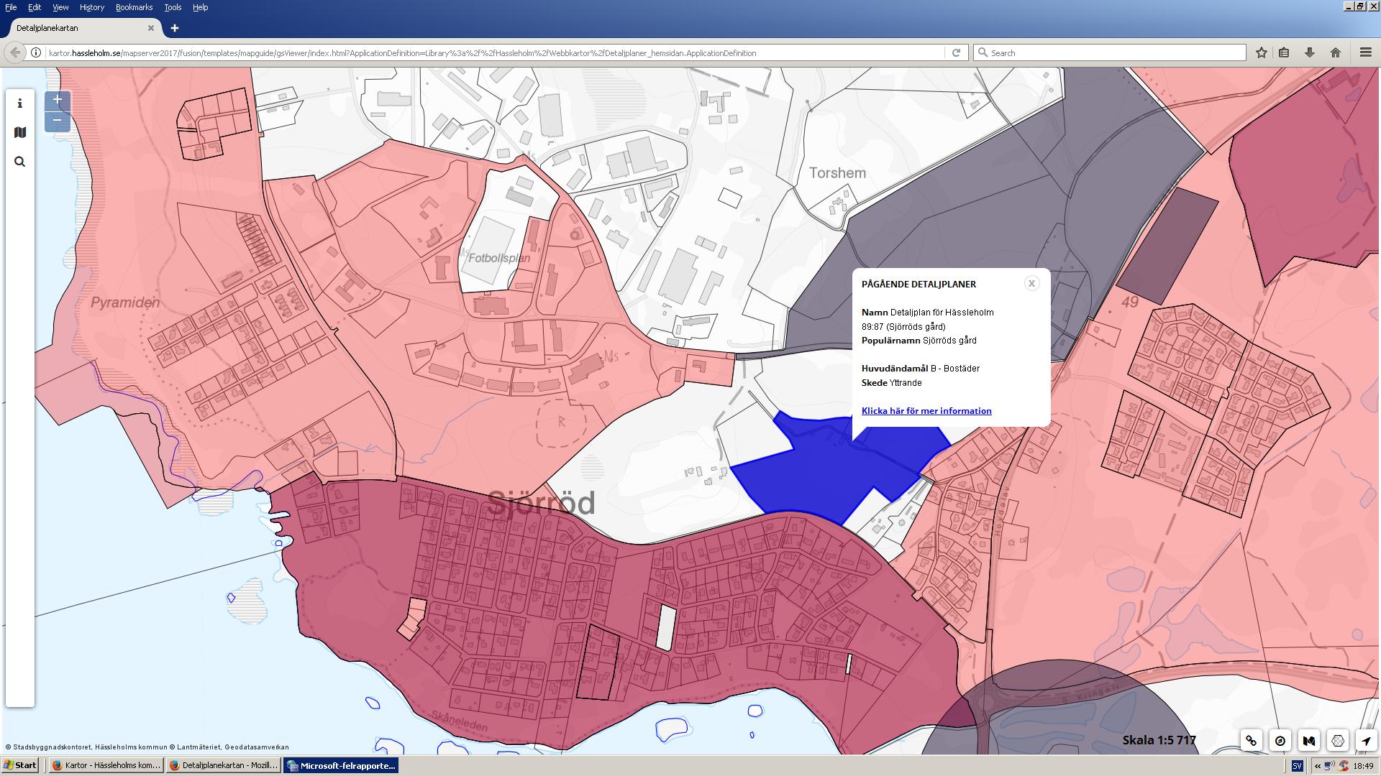Open the File menu
Viewport: 1381px width, 776px height.
pos(11,7)
